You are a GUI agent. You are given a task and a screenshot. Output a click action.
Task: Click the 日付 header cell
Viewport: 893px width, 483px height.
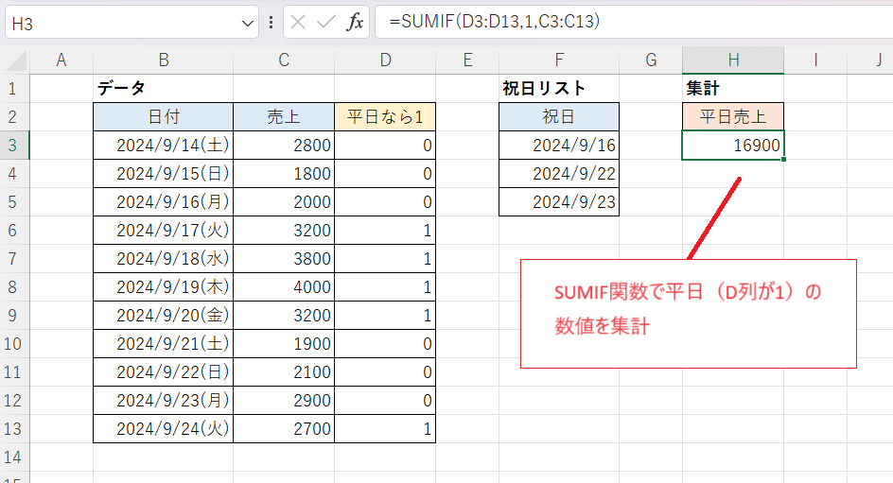coord(164,117)
